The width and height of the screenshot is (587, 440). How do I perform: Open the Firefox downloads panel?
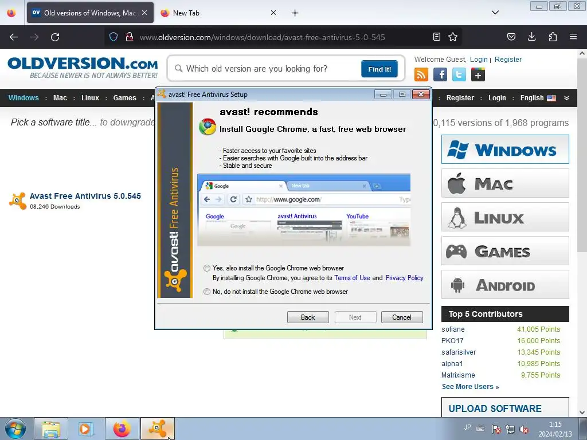(531, 37)
